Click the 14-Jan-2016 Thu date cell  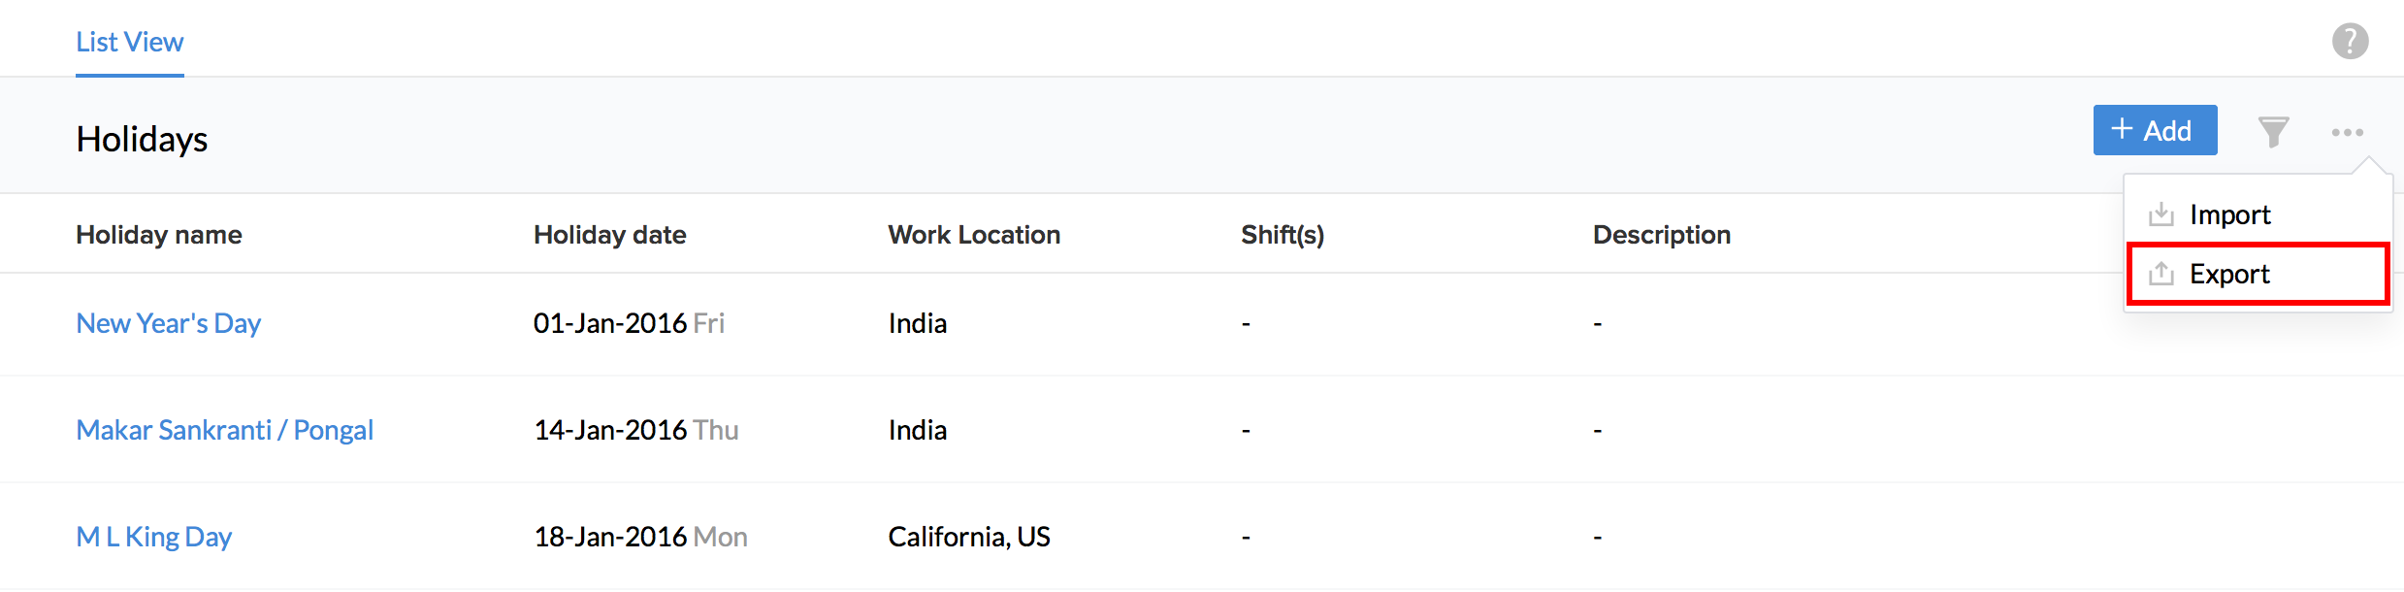click(x=635, y=430)
